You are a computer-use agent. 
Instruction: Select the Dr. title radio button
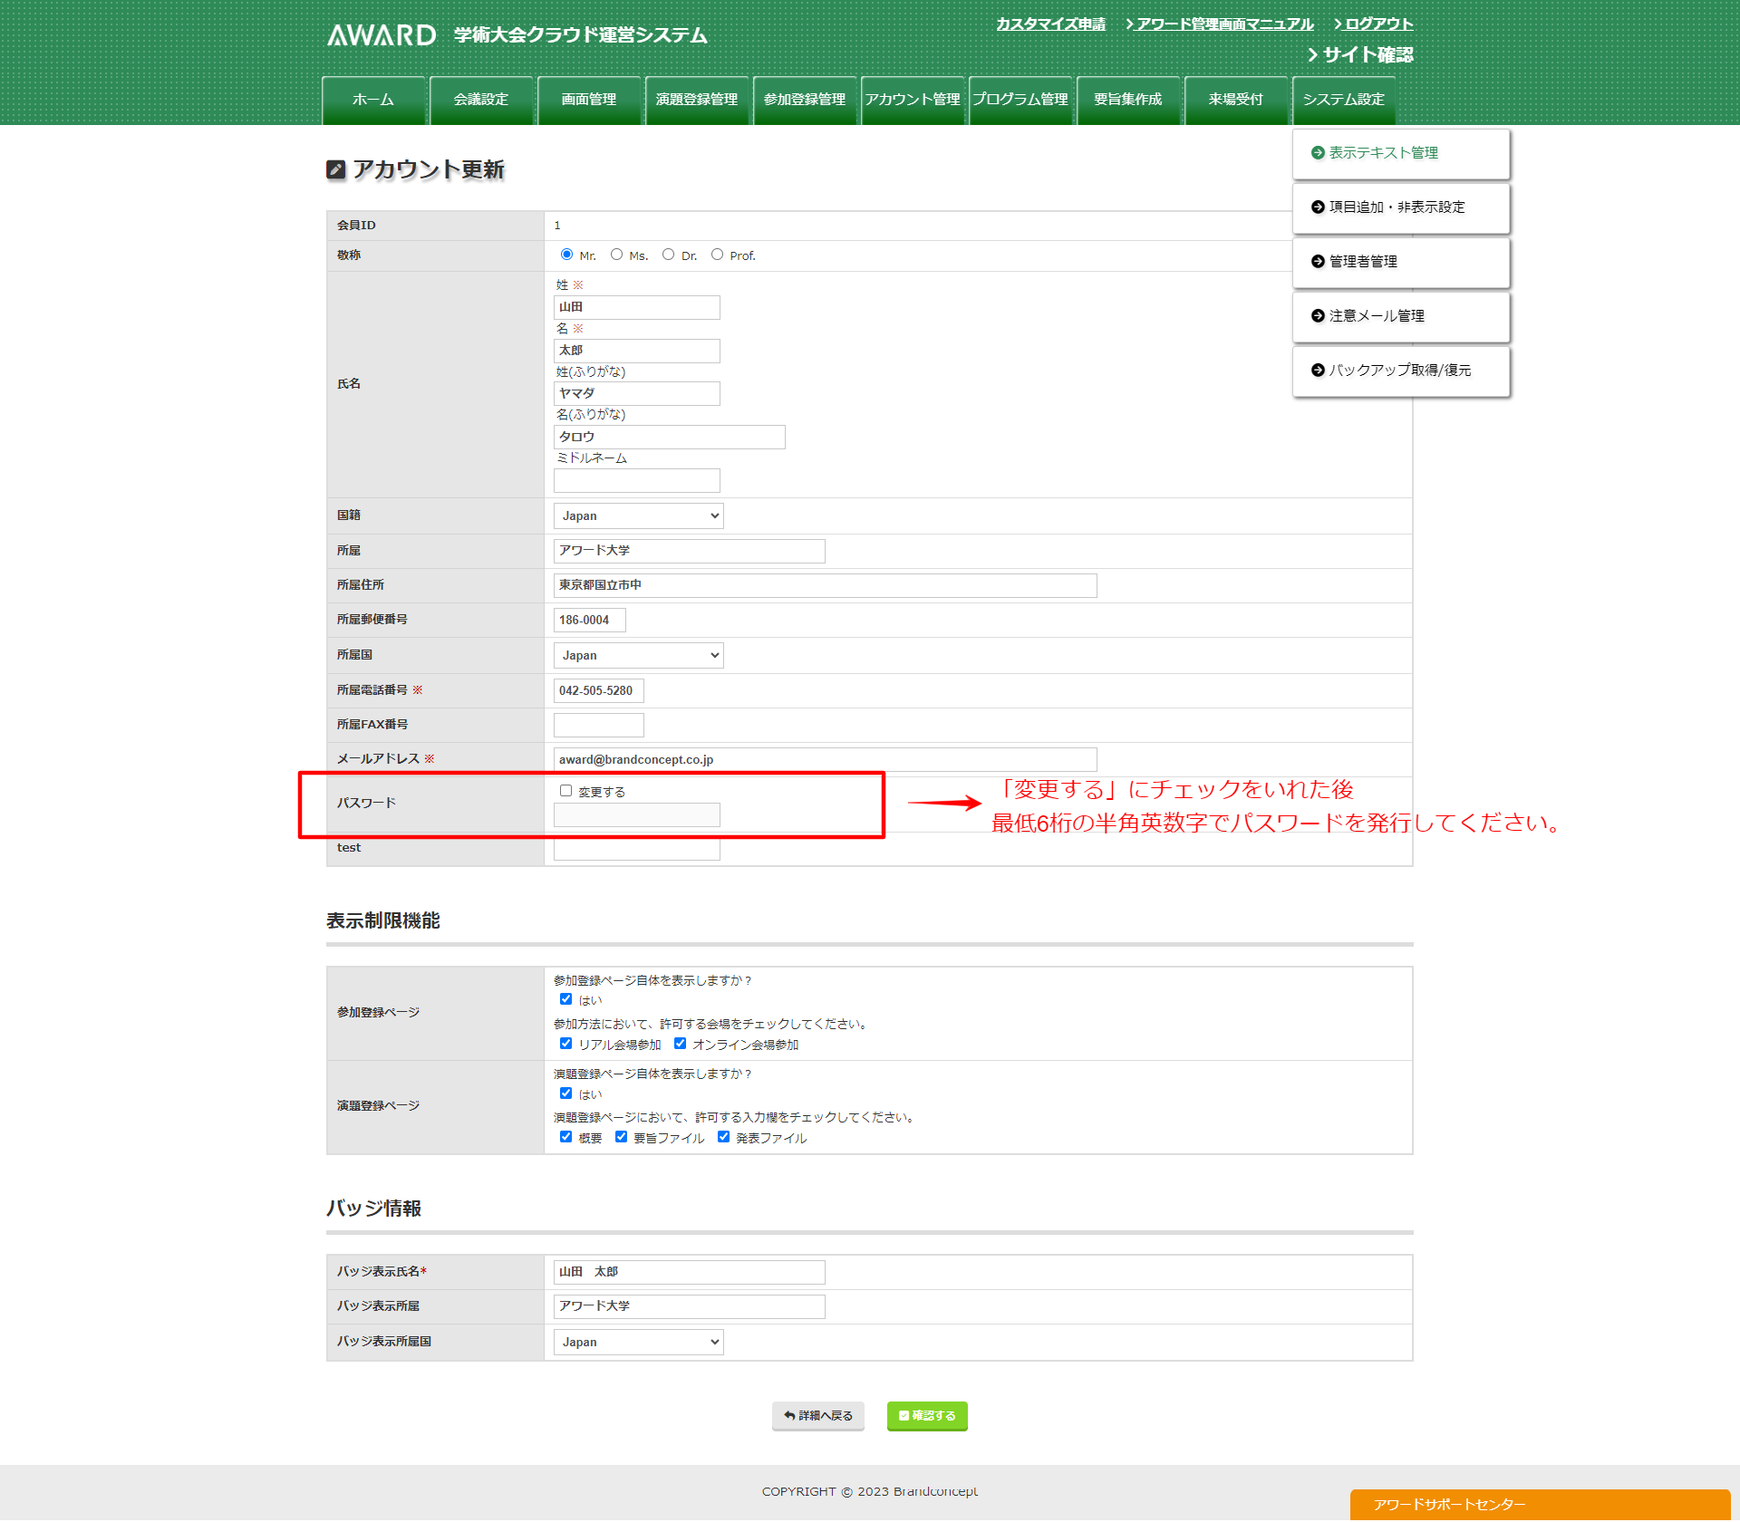[x=668, y=255]
